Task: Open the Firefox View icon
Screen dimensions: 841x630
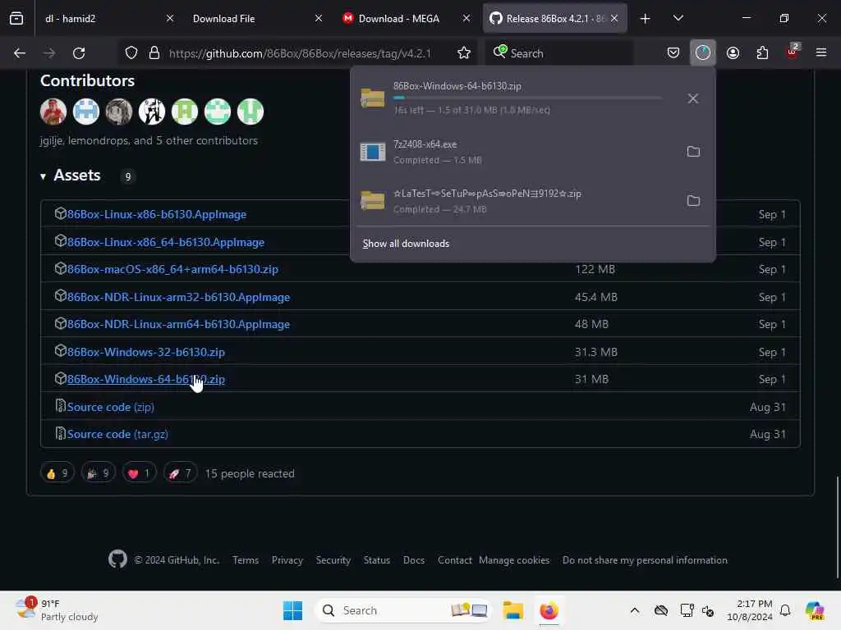Action: tap(16, 18)
